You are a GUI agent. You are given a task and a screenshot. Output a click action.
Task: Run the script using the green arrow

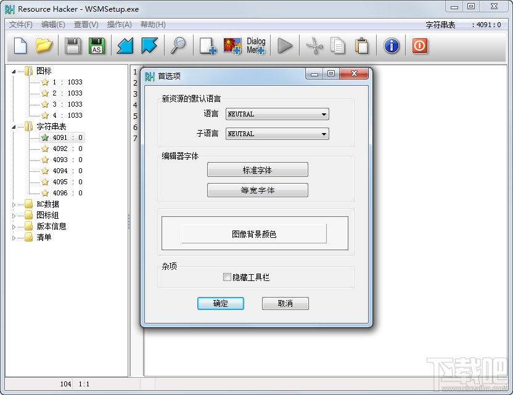tap(285, 46)
